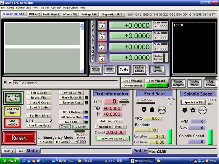Click the Zero X axis button
Image resolution: width=219 pixels, height=164 pixels.
(102, 25)
